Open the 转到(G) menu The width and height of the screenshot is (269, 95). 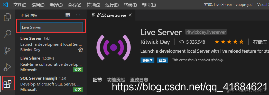(93, 5)
